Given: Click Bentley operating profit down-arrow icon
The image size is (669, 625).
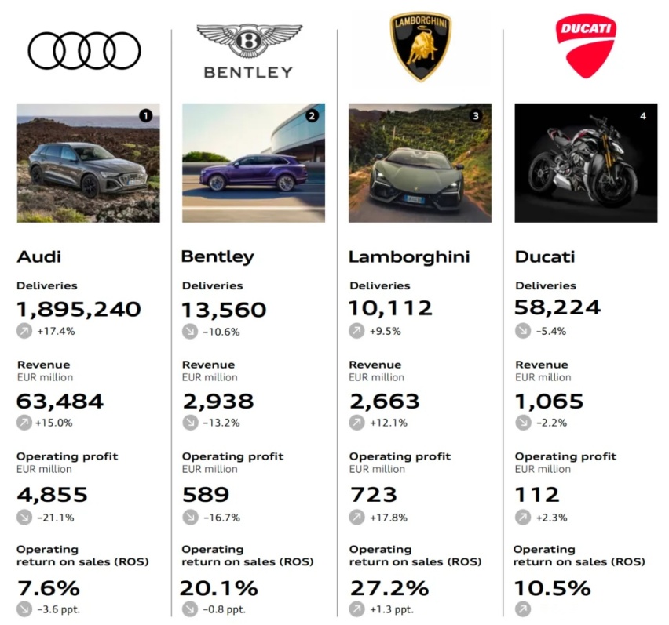Looking at the screenshot, I should [190, 518].
